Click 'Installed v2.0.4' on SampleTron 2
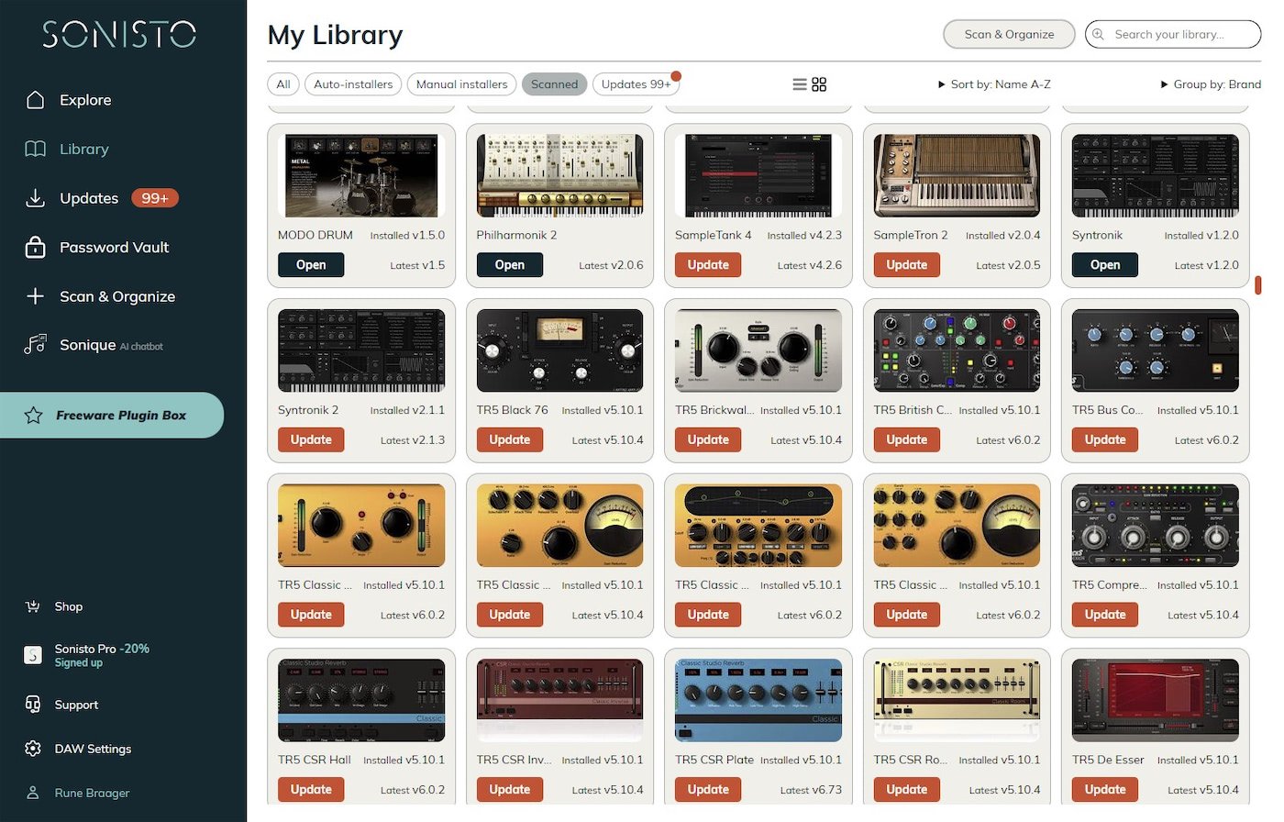 1003,235
